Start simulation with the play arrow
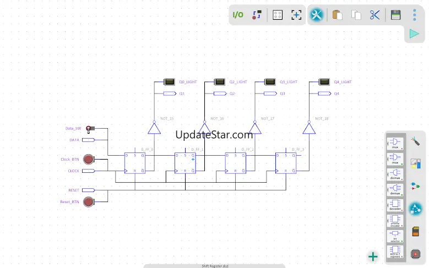 point(414,34)
